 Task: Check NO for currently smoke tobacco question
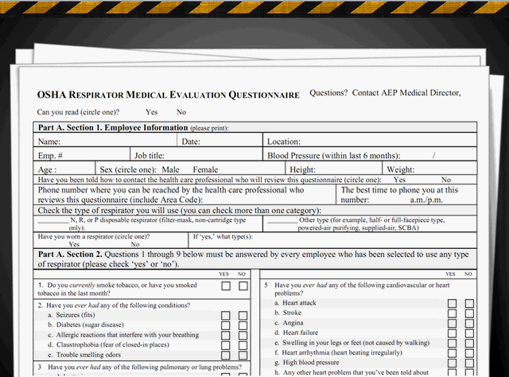(x=244, y=286)
